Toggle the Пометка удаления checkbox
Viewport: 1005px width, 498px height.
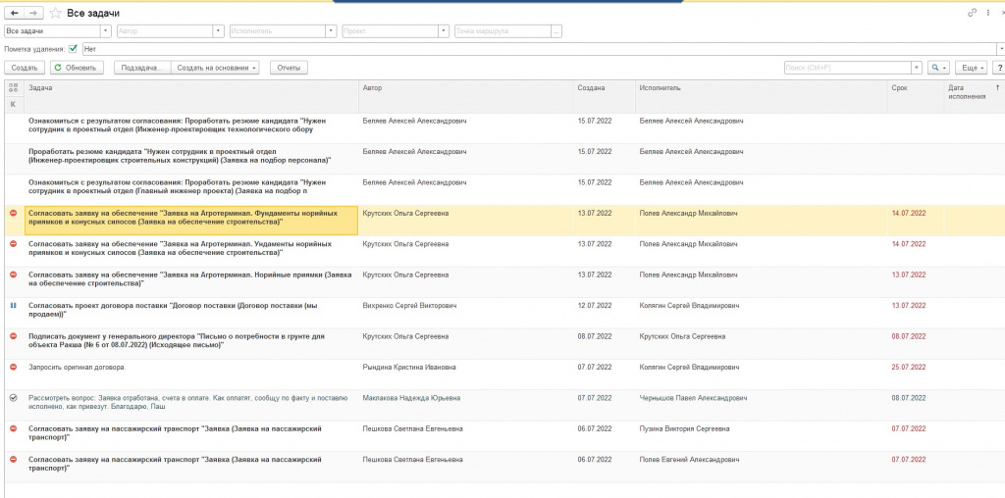(x=73, y=49)
